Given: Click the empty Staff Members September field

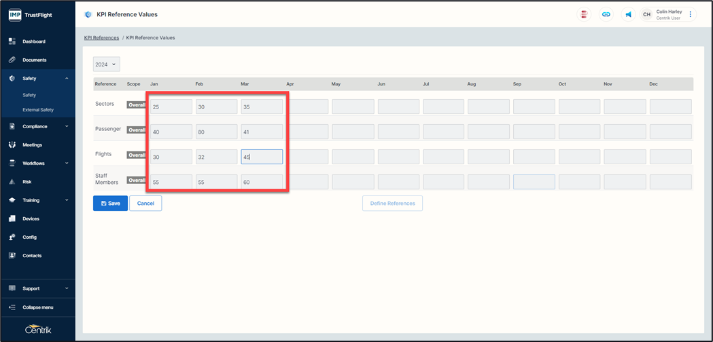Looking at the screenshot, I should point(534,182).
